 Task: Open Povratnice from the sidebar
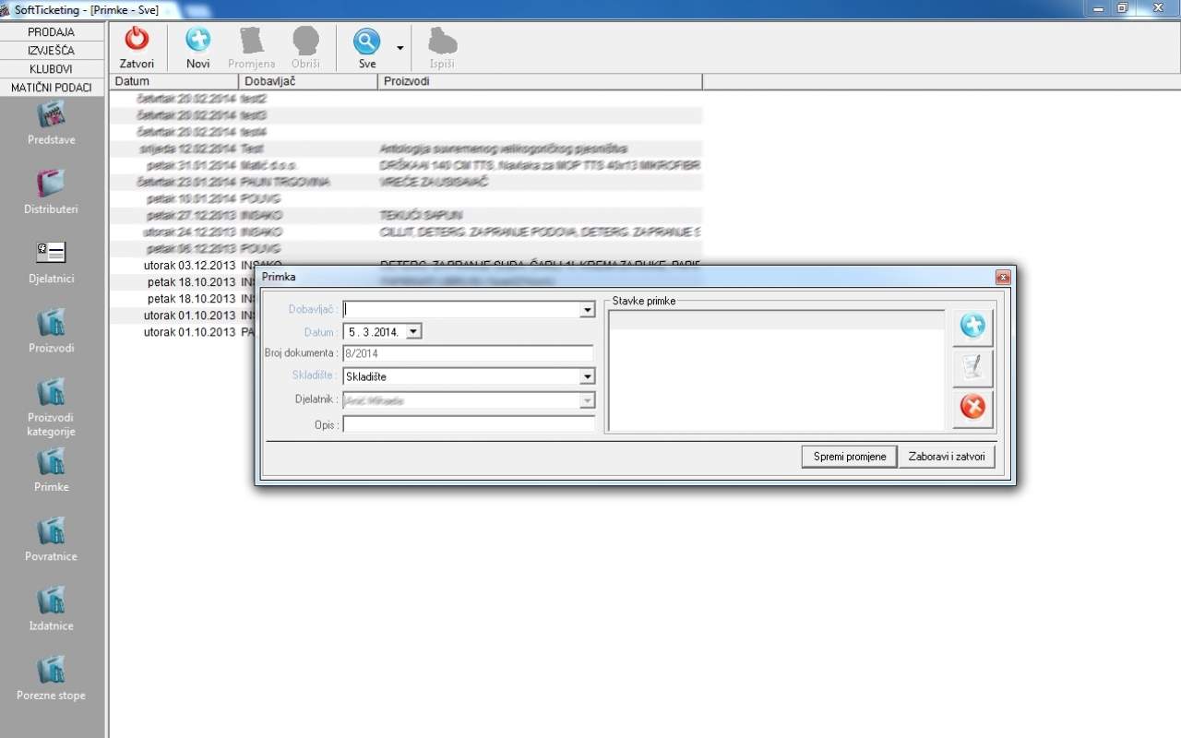pyautogui.click(x=52, y=532)
